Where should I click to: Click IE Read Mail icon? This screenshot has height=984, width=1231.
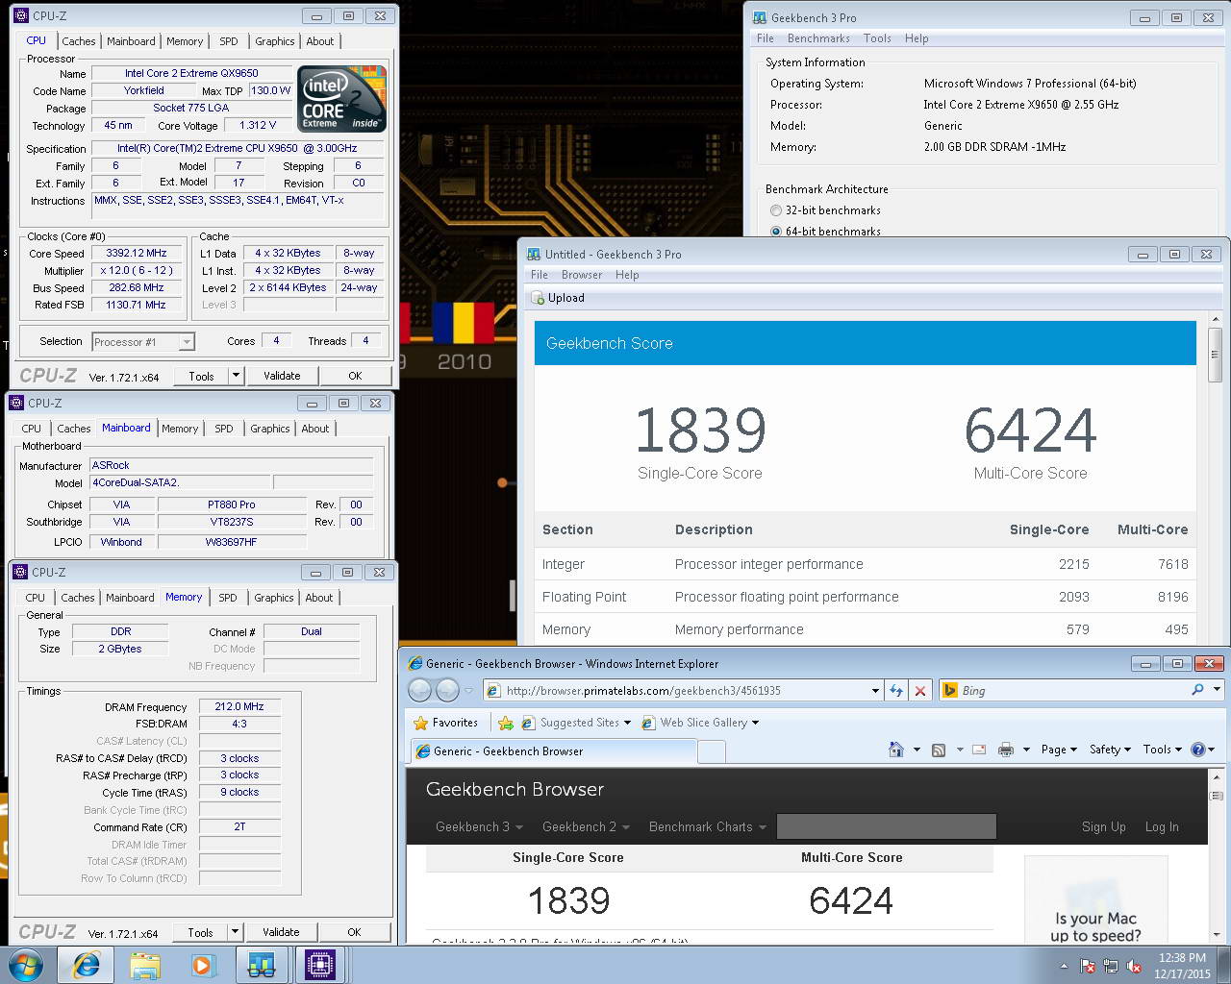point(979,750)
